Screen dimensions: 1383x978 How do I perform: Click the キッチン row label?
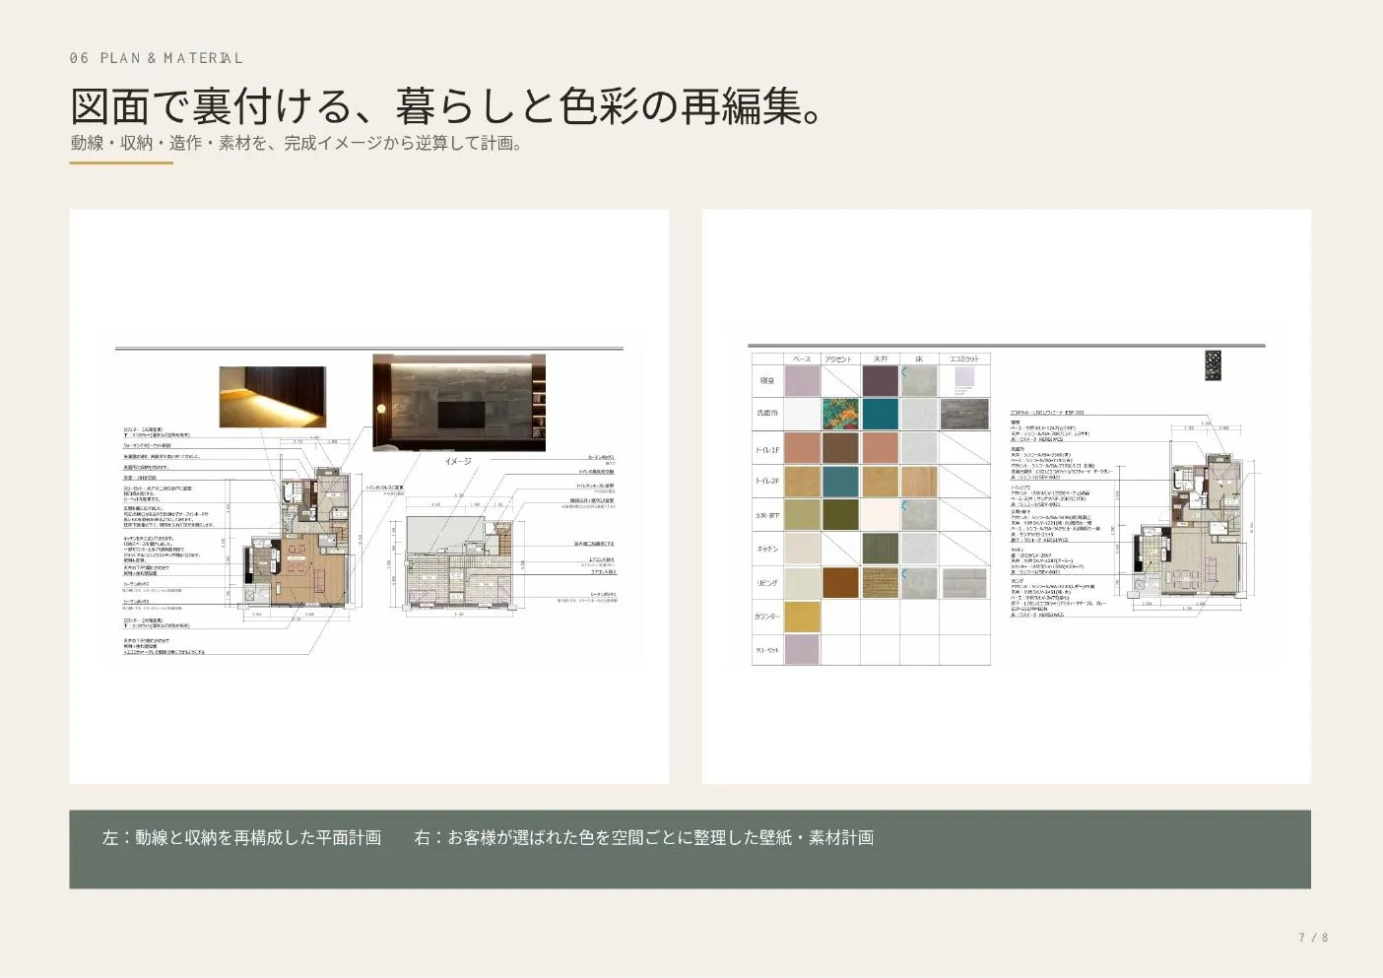(x=767, y=549)
